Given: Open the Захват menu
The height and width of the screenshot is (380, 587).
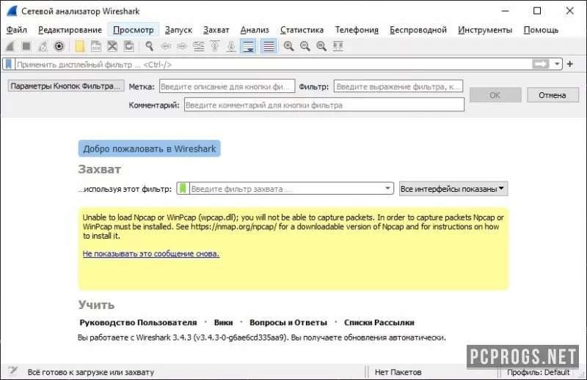Looking at the screenshot, I should point(216,30).
